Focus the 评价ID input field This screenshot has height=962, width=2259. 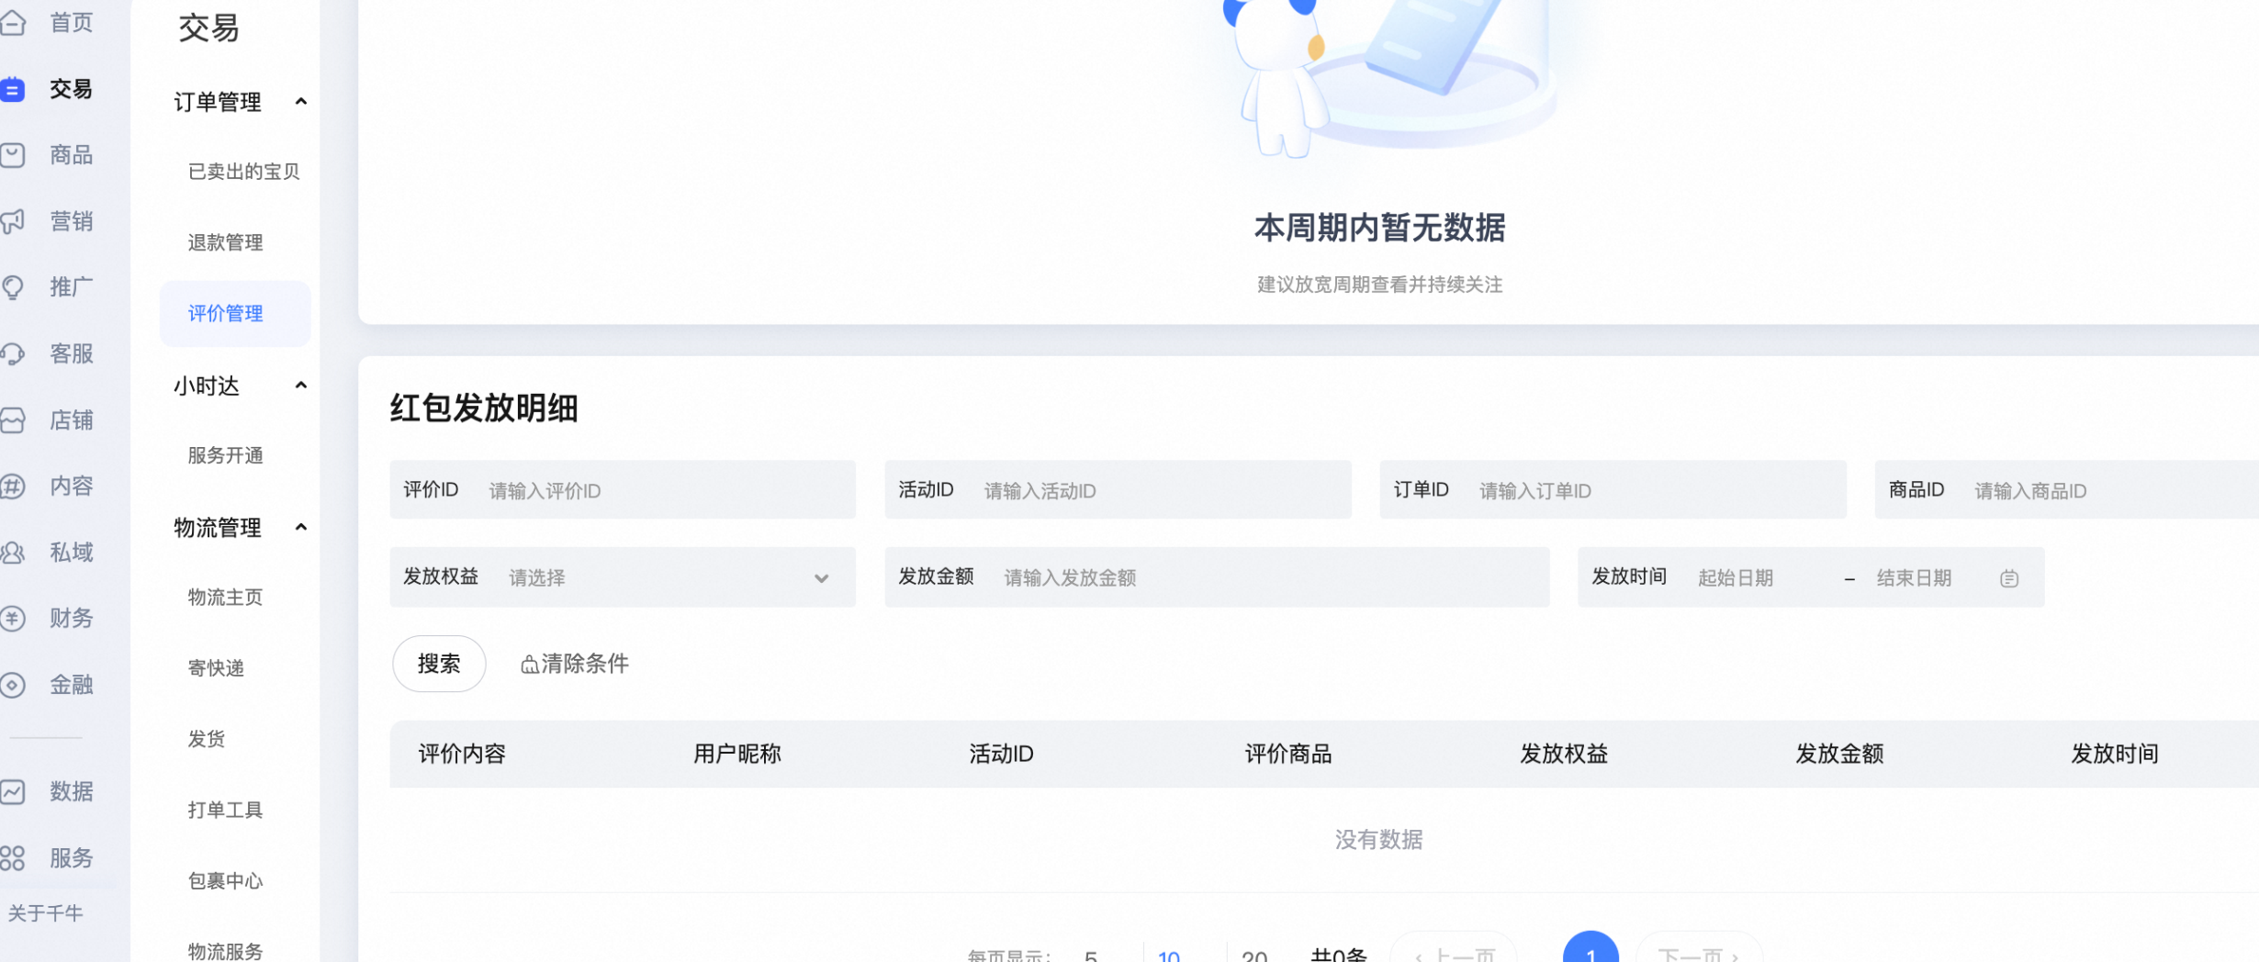pyautogui.click(x=623, y=490)
